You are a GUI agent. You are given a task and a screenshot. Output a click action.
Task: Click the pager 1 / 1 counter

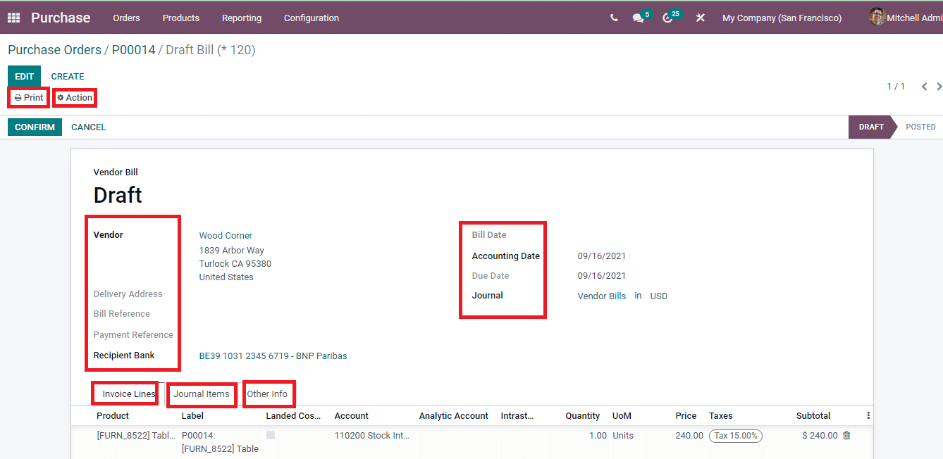(896, 87)
